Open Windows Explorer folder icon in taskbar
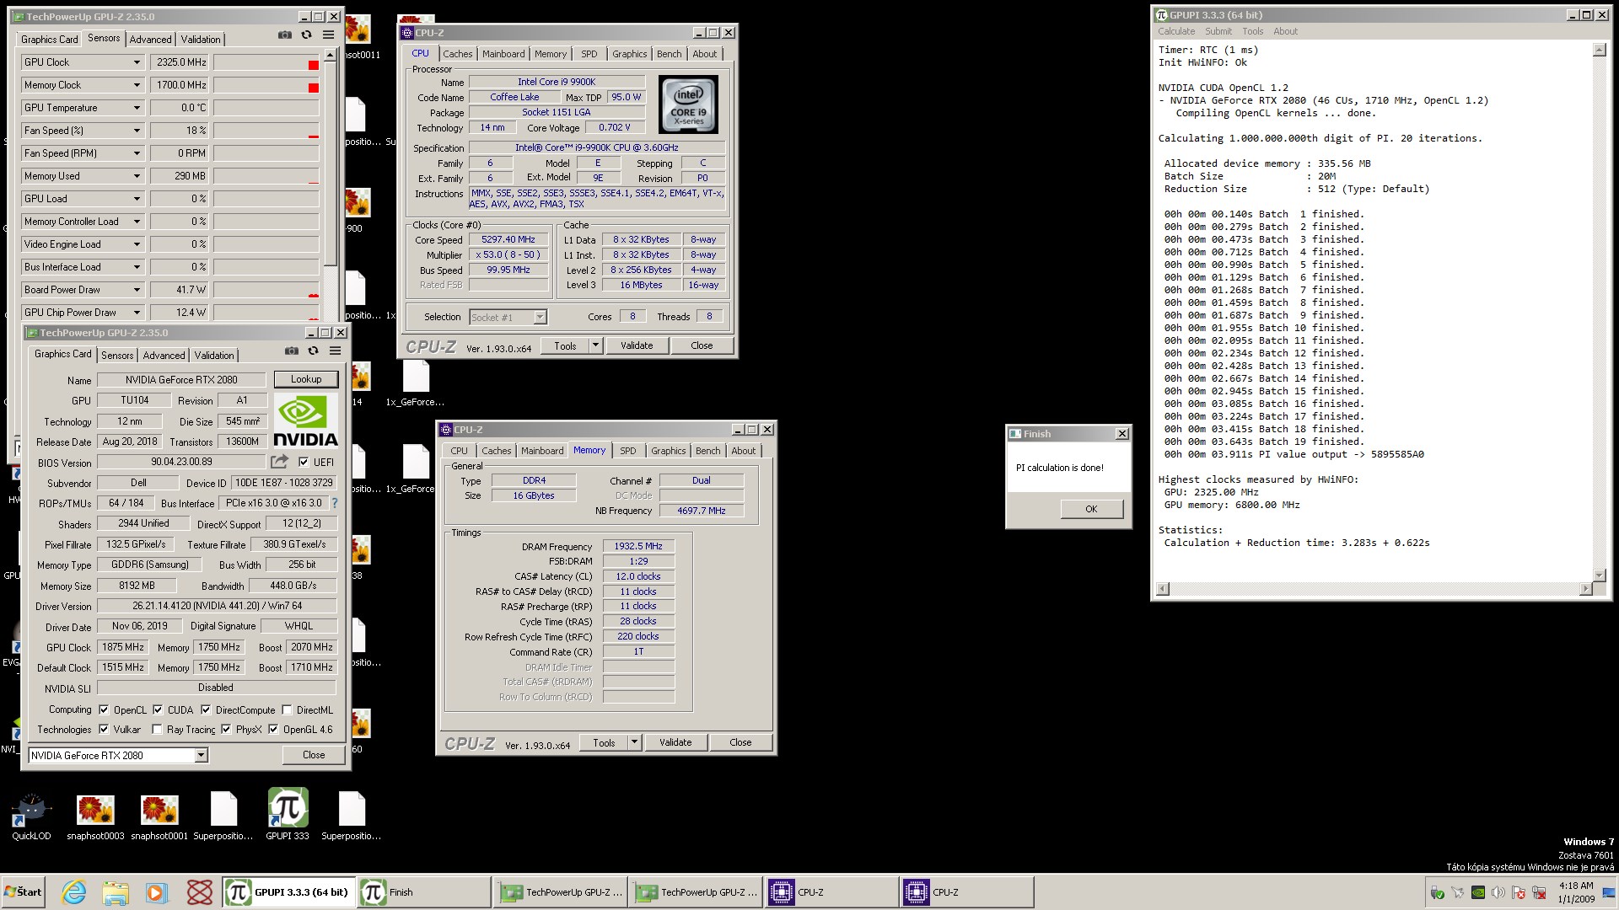The image size is (1619, 910). click(x=116, y=892)
